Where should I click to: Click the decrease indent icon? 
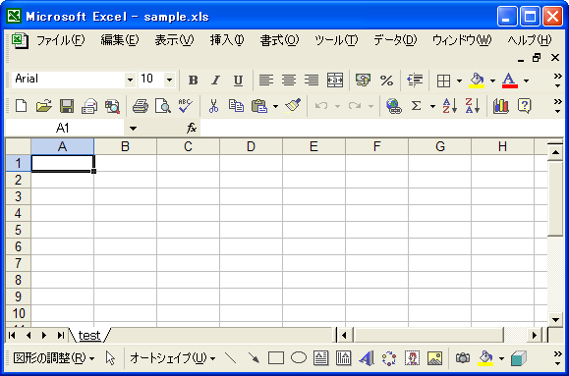point(415,81)
